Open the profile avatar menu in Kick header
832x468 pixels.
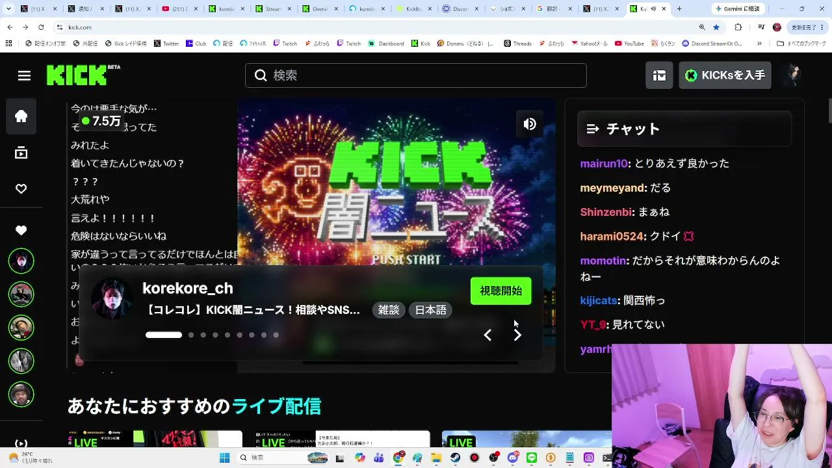pyautogui.click(x=793, y=75)
